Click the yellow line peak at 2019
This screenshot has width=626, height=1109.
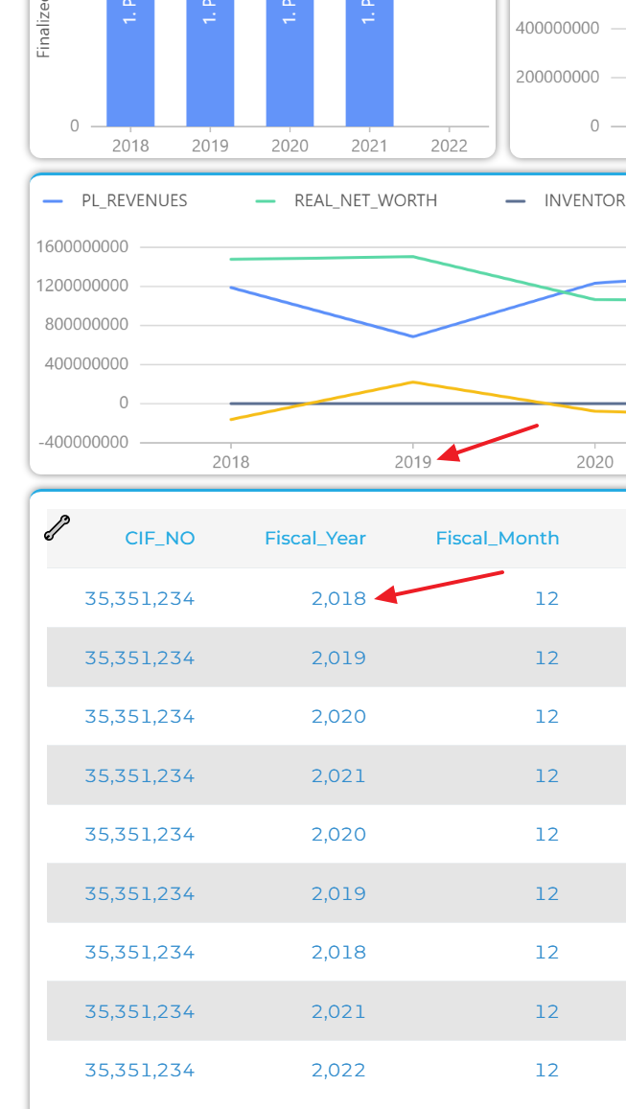click(413, 381)
